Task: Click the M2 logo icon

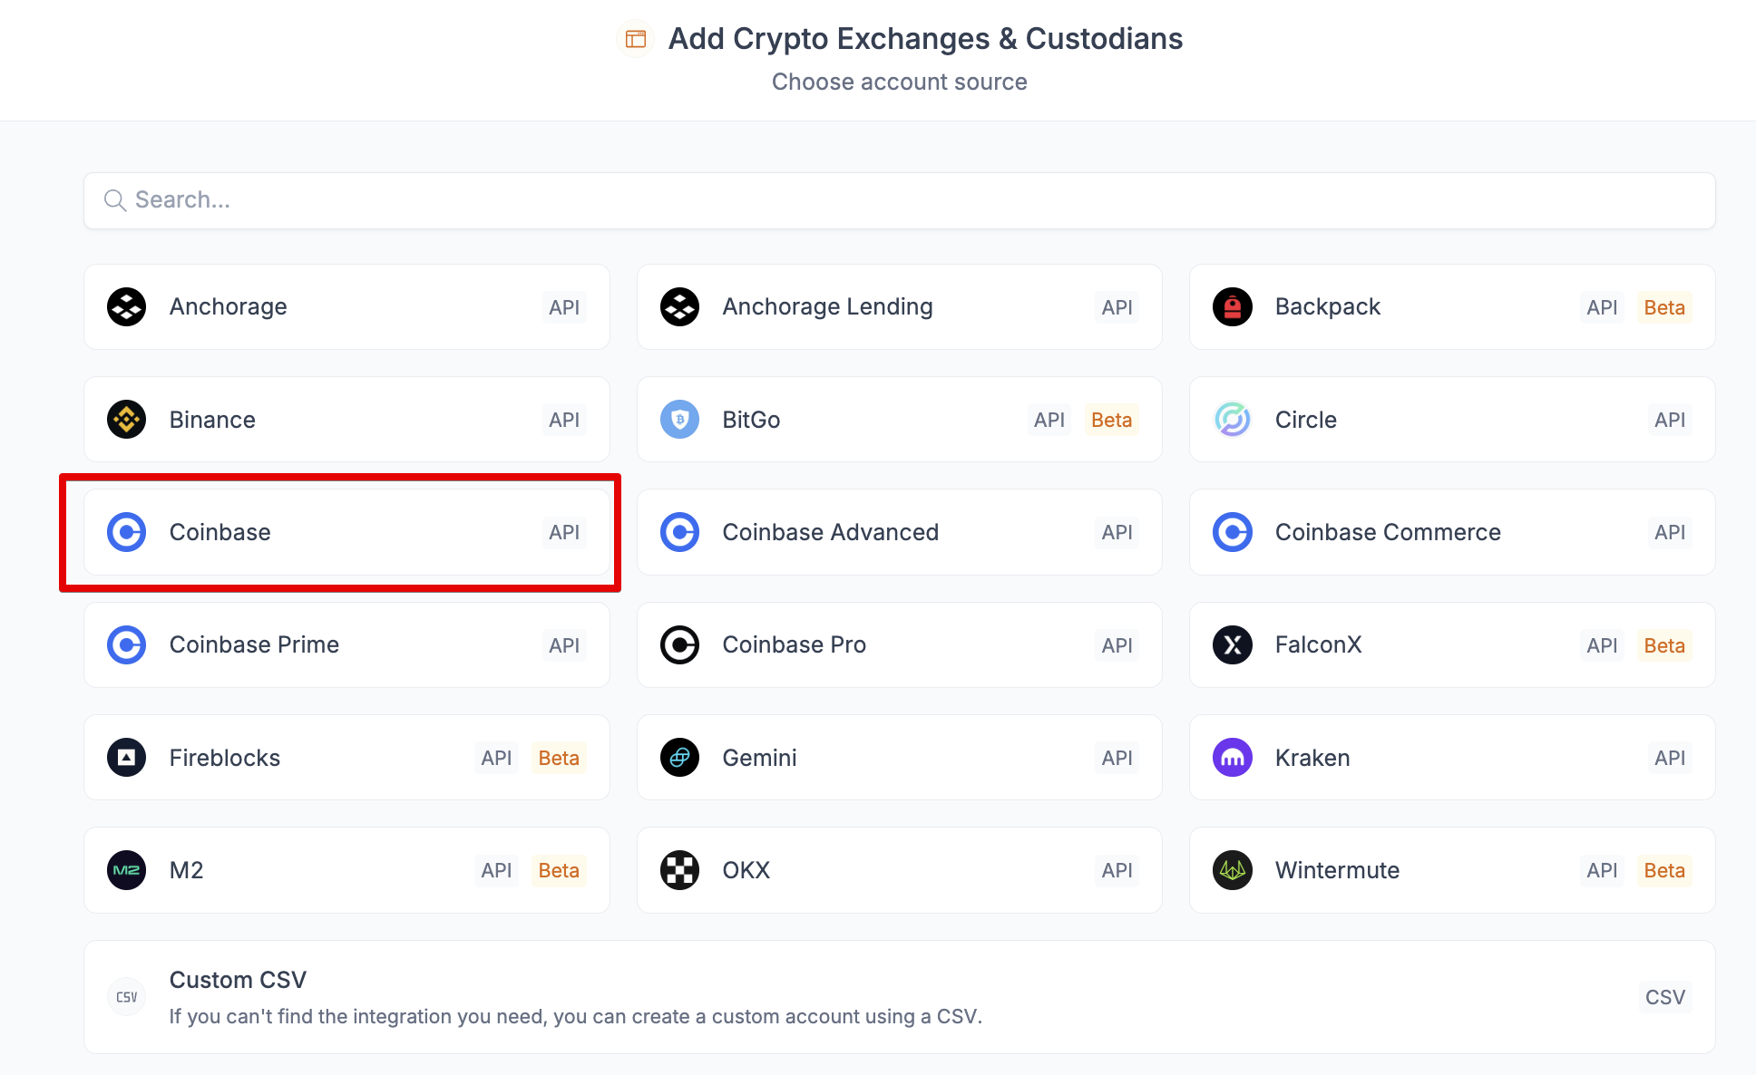Action: [127, 870]
